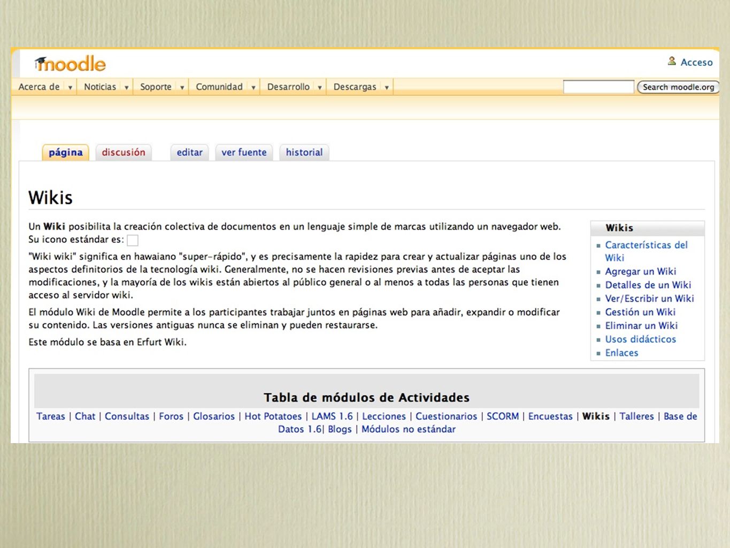Expand the Noticias dropdown arrow
The image size is (730, 548).
(x=127, y=87)
